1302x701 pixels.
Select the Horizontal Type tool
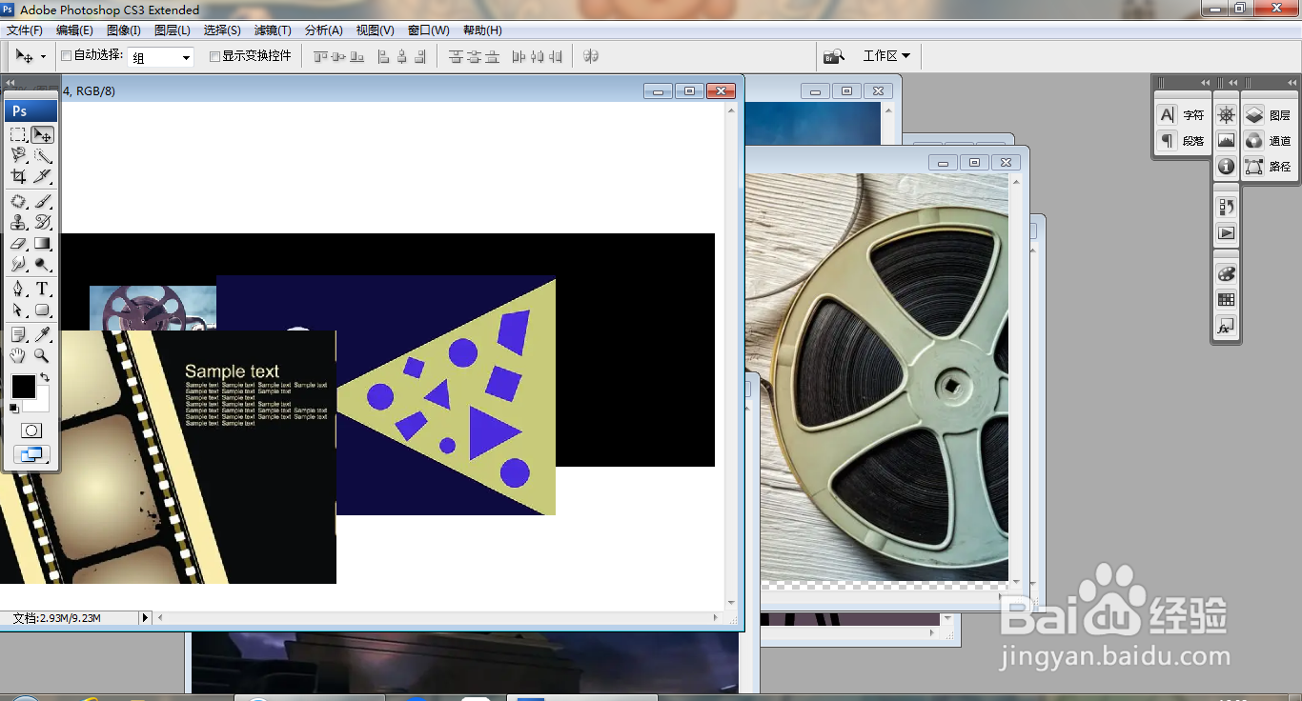point(43,290)
